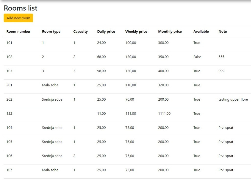The image size is (251, 188).
Task: Select the False availability value in row 102
Action: 197,57
